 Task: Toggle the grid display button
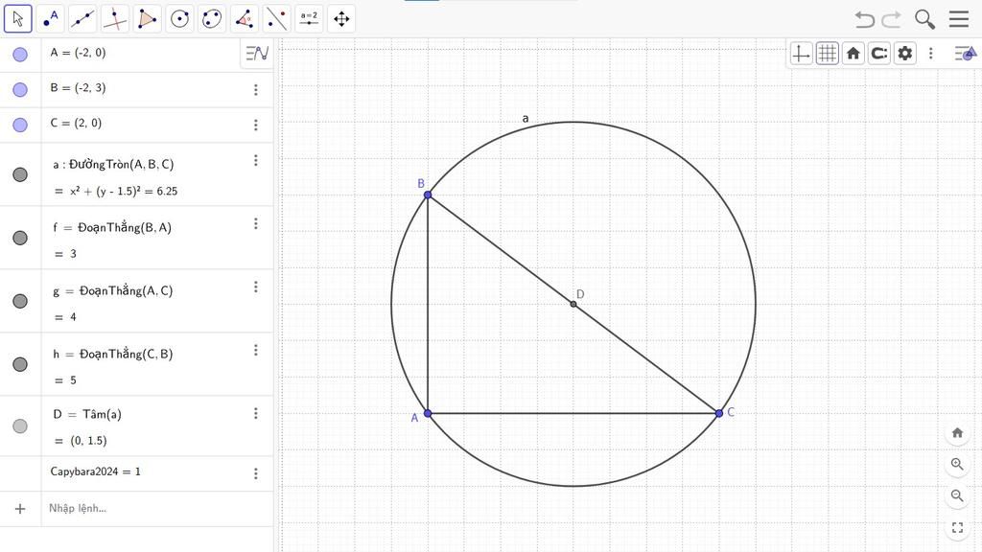coord(827,53)
